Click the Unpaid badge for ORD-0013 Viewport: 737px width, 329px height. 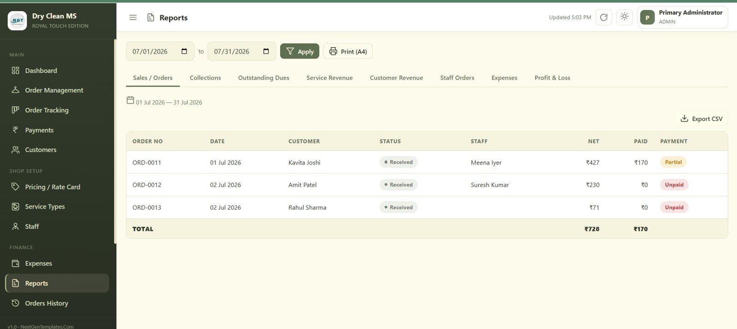(x=674, y=207)
